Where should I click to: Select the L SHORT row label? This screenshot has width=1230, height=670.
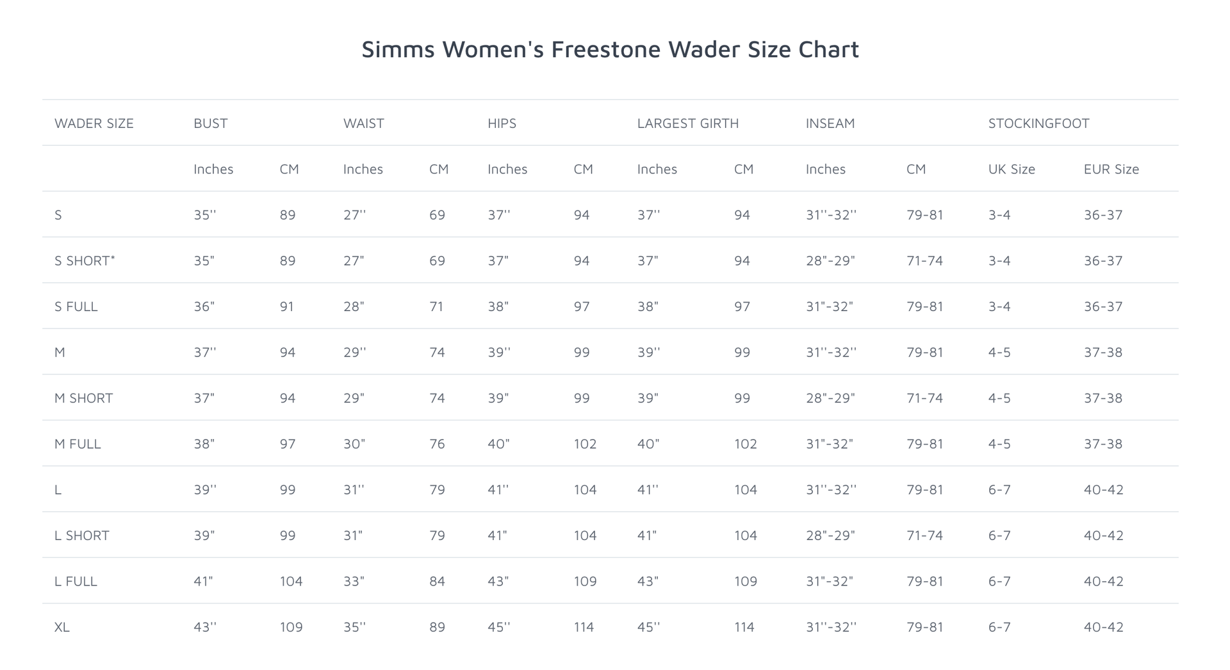tap(82, 536)
